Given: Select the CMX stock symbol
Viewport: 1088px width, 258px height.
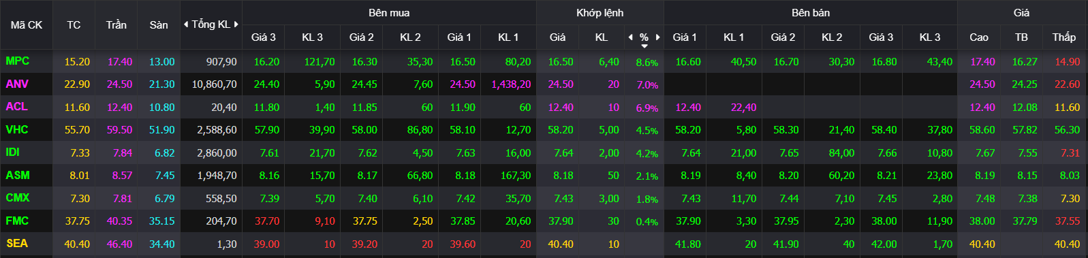Looking at the screenshot, I should coord(18,198).
